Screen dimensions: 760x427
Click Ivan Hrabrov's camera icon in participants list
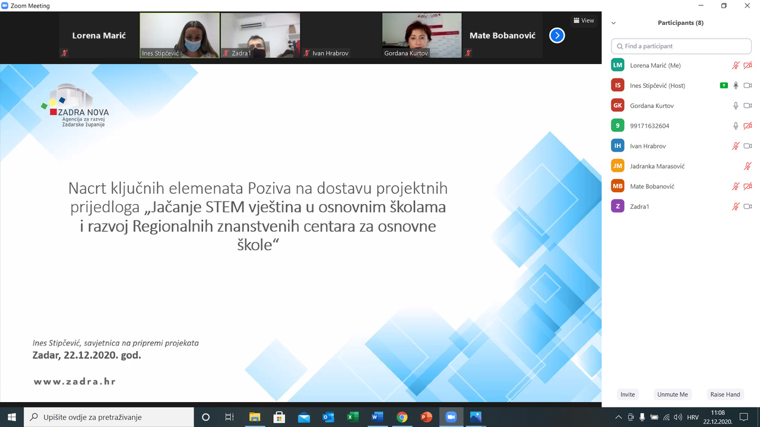[748, 146]
